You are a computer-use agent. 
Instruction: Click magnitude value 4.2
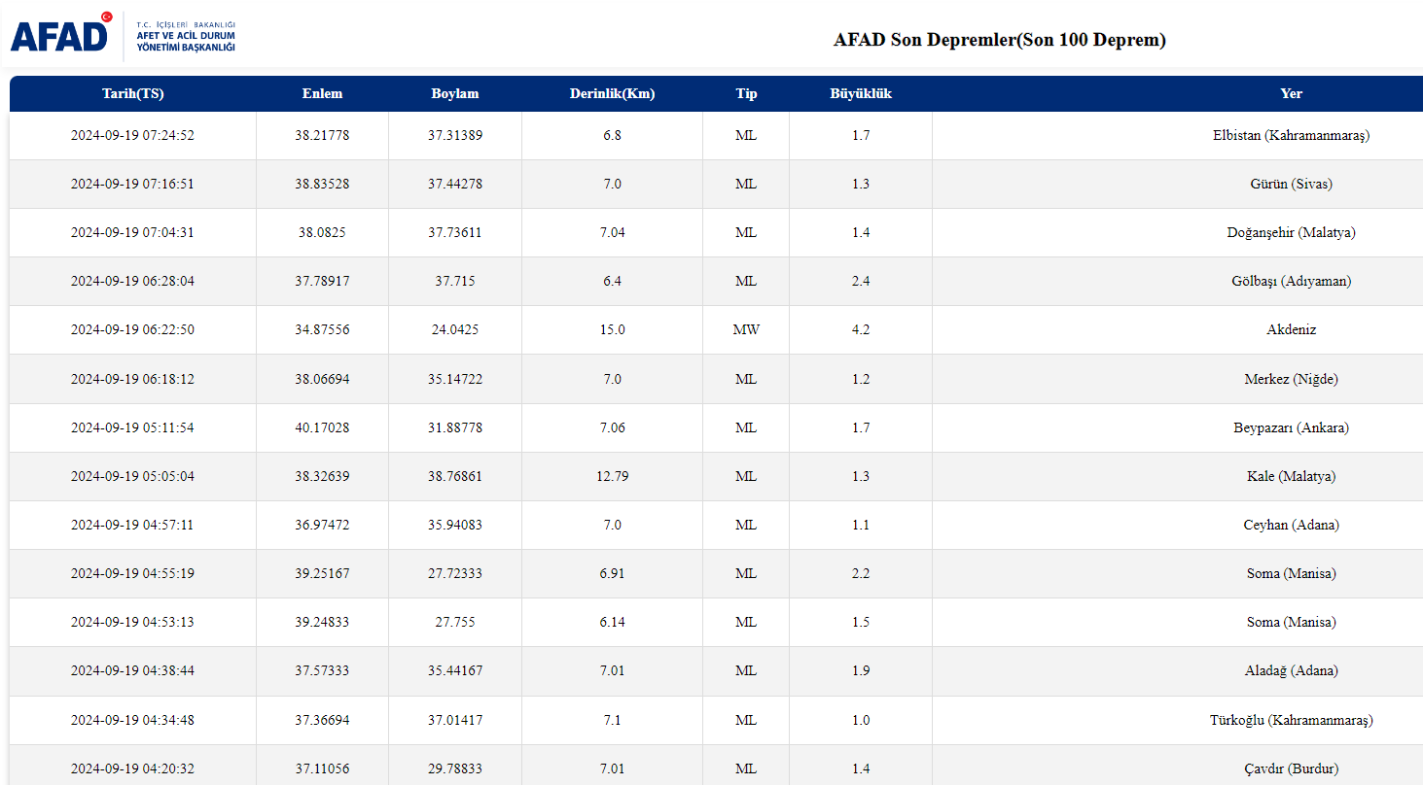[861, 330]
